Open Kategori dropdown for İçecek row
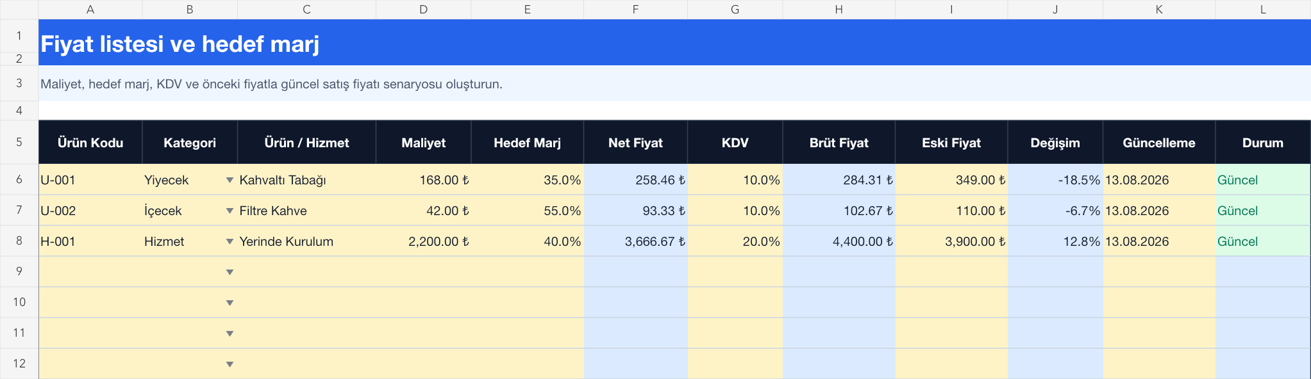1311x379 pixels. click(x=230, y=211)
